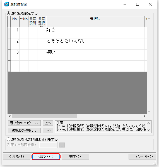Maximize the 選択肢設定 window

138,4
